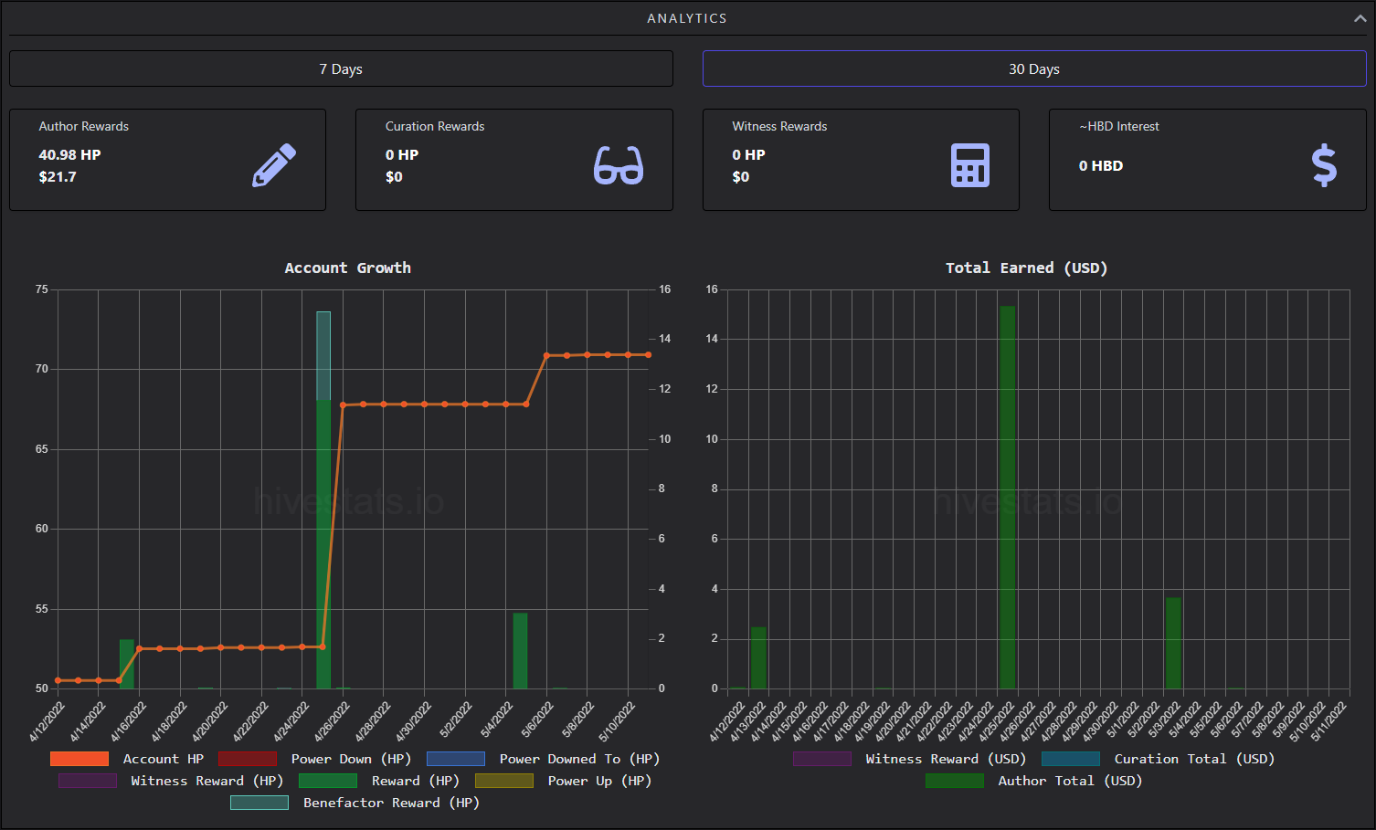Click the 40.98 HP author rewards value
Screen dimensions: 1376x830
(69, 154)
